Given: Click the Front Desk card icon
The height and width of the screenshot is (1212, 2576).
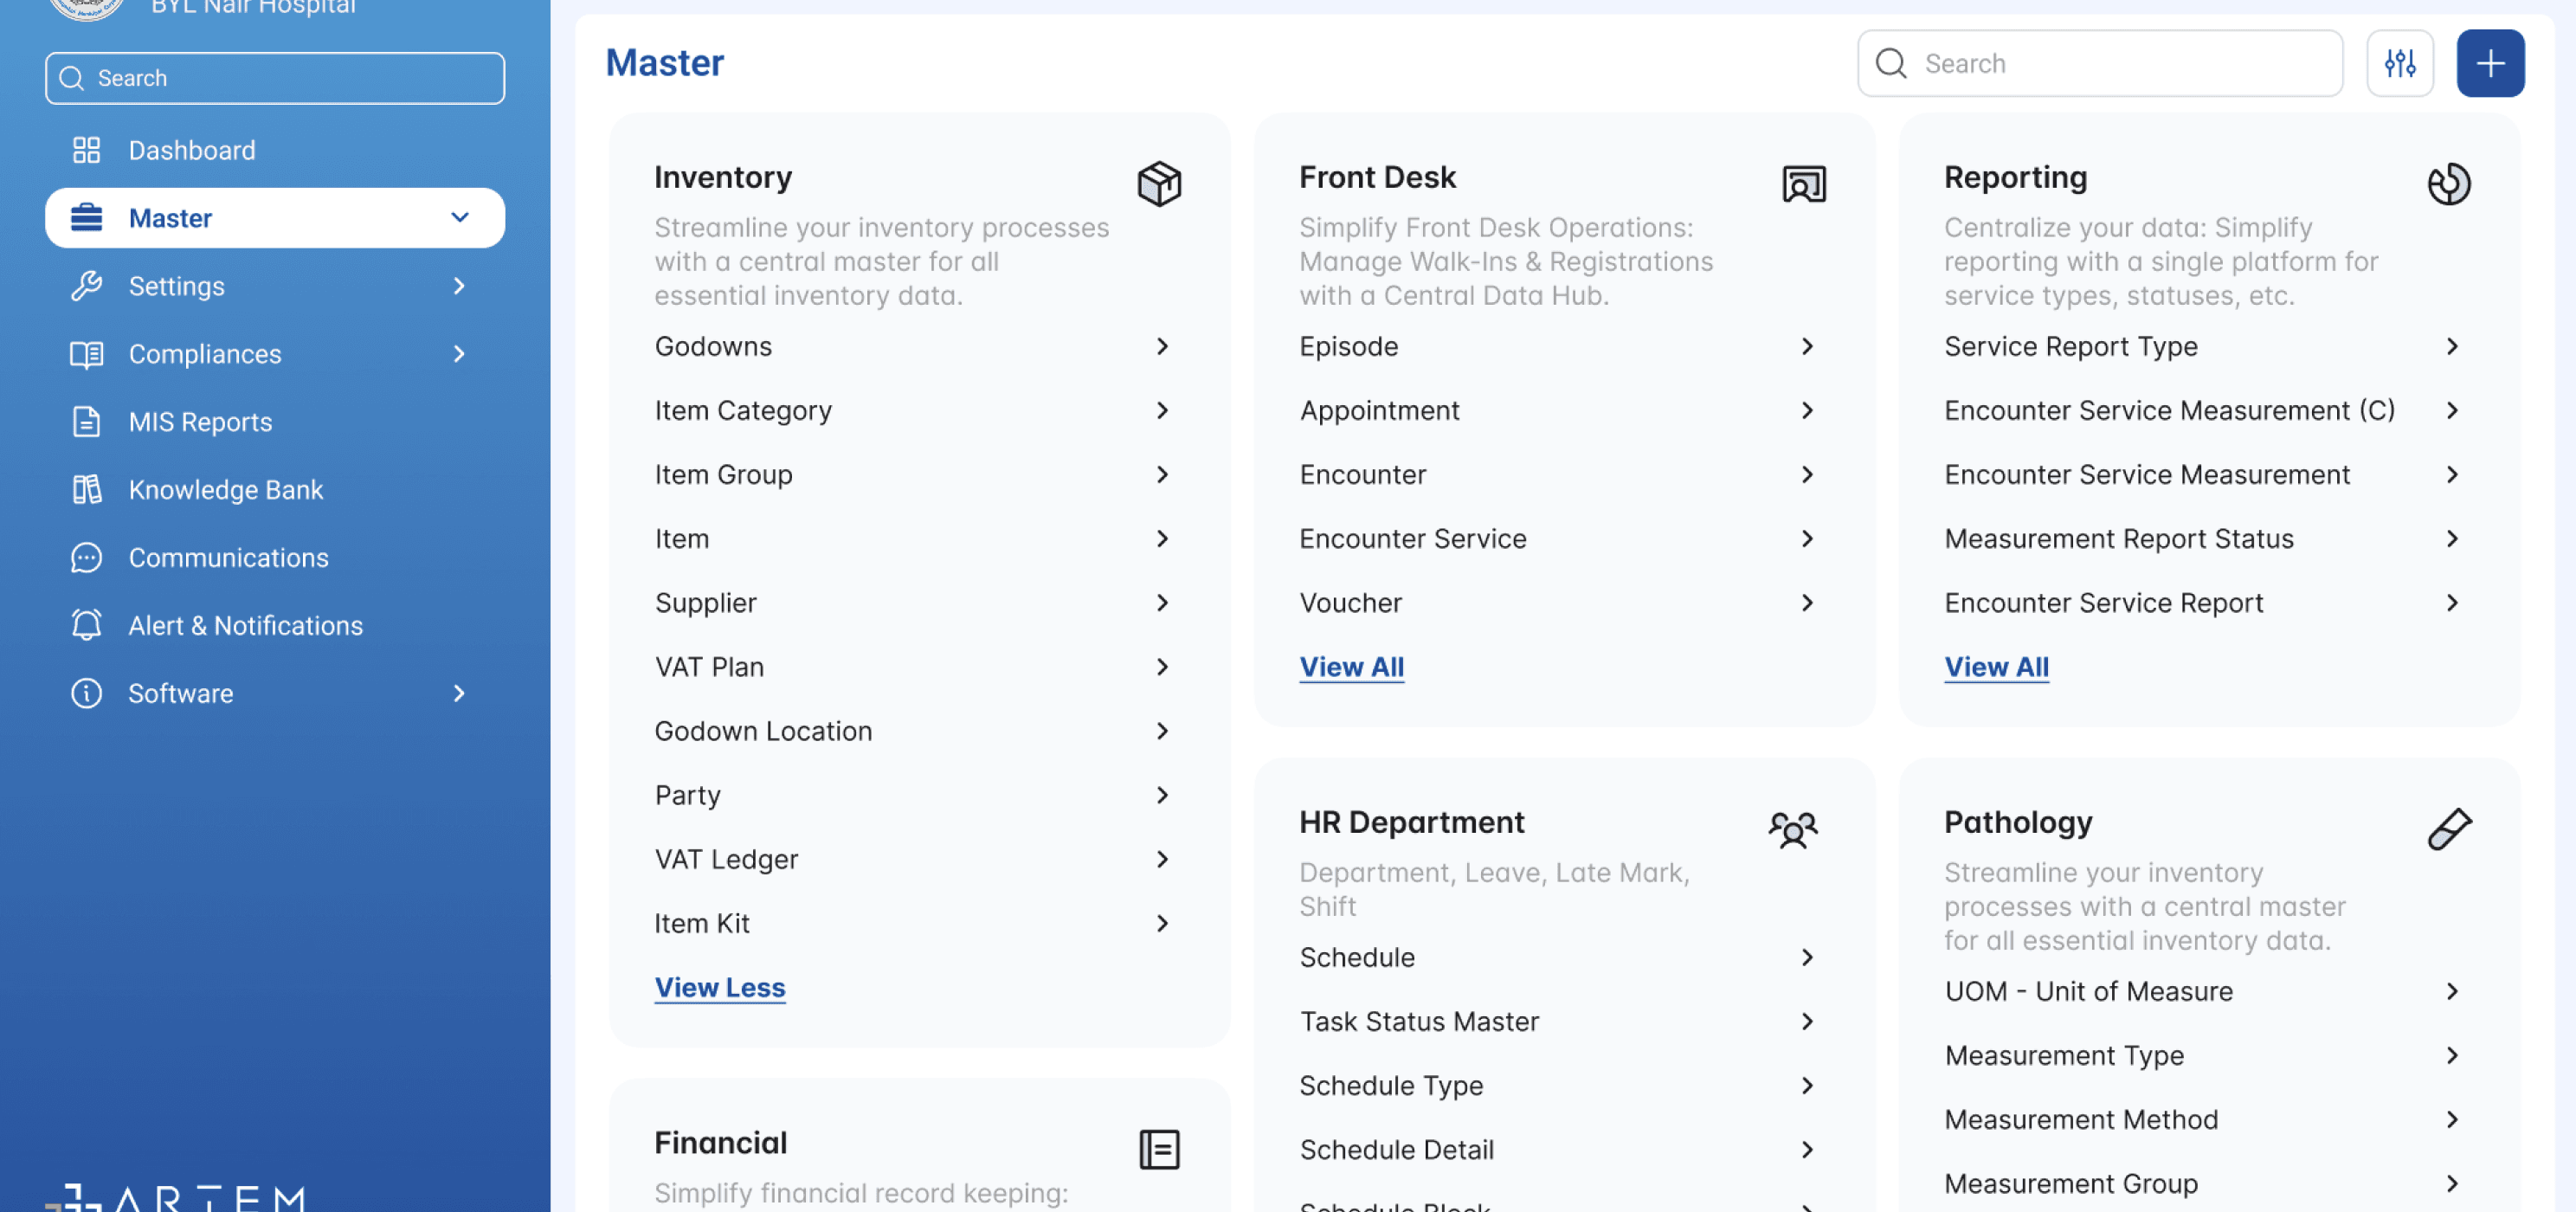Looking at the screenshot, I should 1804,184.
